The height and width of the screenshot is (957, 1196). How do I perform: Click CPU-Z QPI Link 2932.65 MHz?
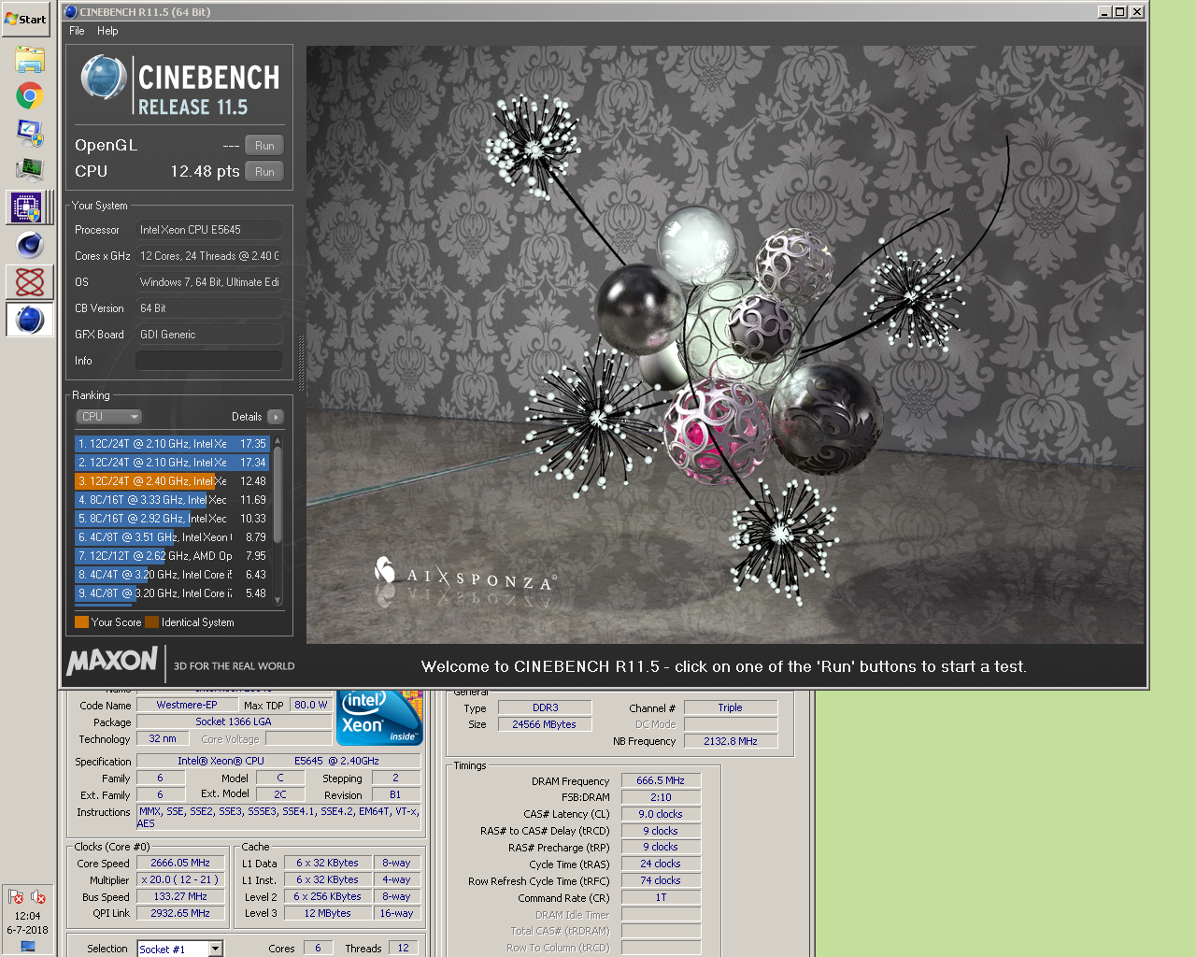[180, 914]
